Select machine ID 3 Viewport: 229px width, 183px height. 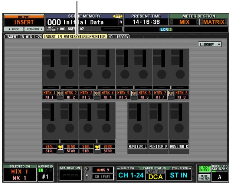[x=50, y=170]
